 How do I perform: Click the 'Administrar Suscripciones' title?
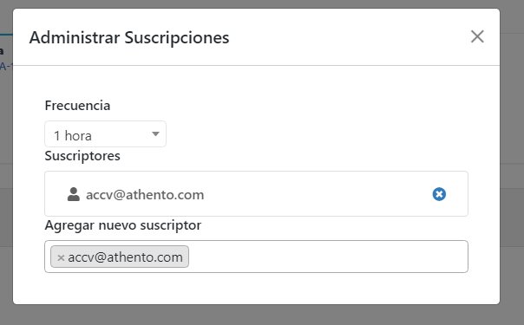tap(129, 37)
